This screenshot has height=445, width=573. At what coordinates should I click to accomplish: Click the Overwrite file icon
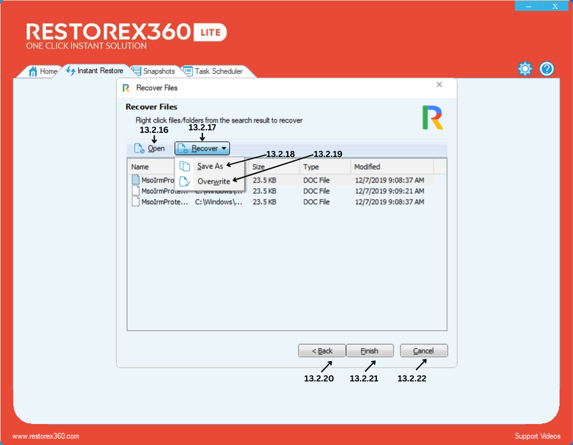tap(185, 182)
